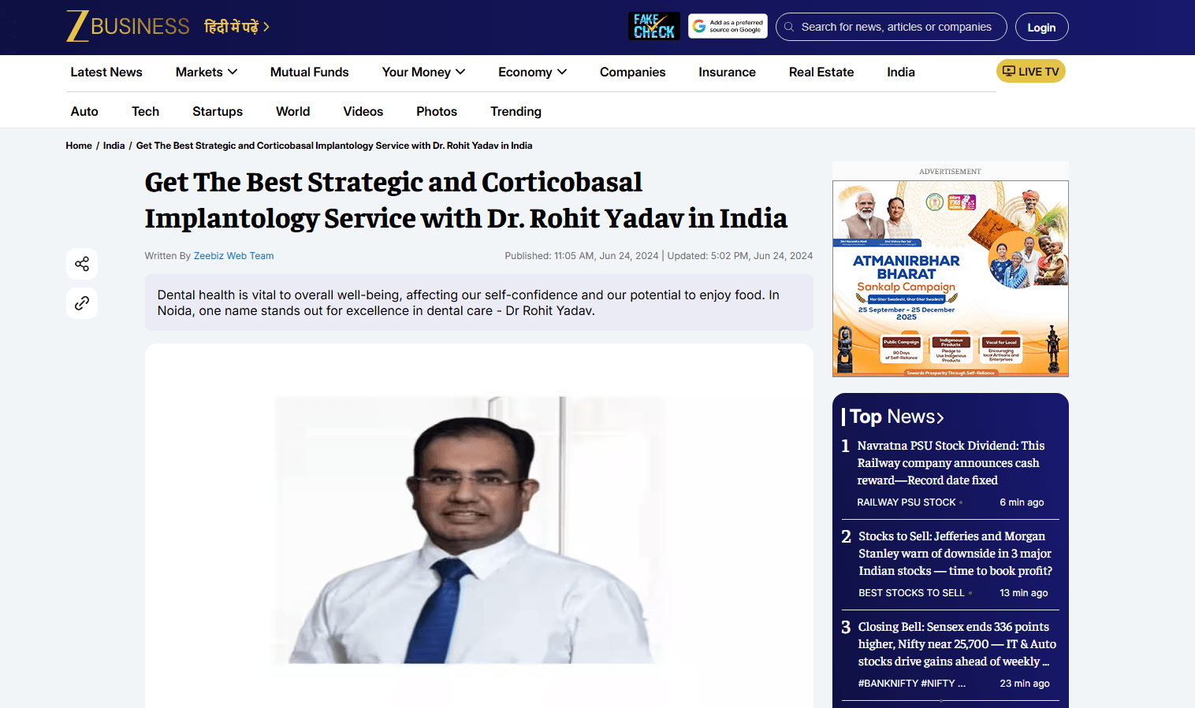Open the Fake Check icon
This screenshot has width=1195, height=708.
point(654,27)
